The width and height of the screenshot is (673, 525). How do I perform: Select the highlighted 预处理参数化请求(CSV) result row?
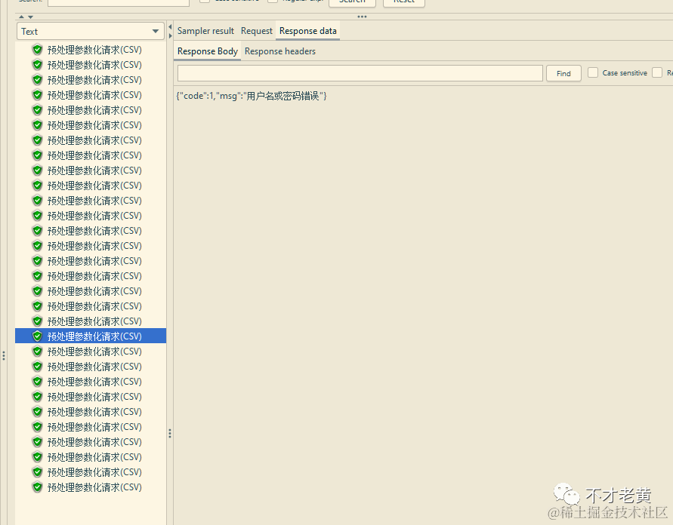[91, 336]
